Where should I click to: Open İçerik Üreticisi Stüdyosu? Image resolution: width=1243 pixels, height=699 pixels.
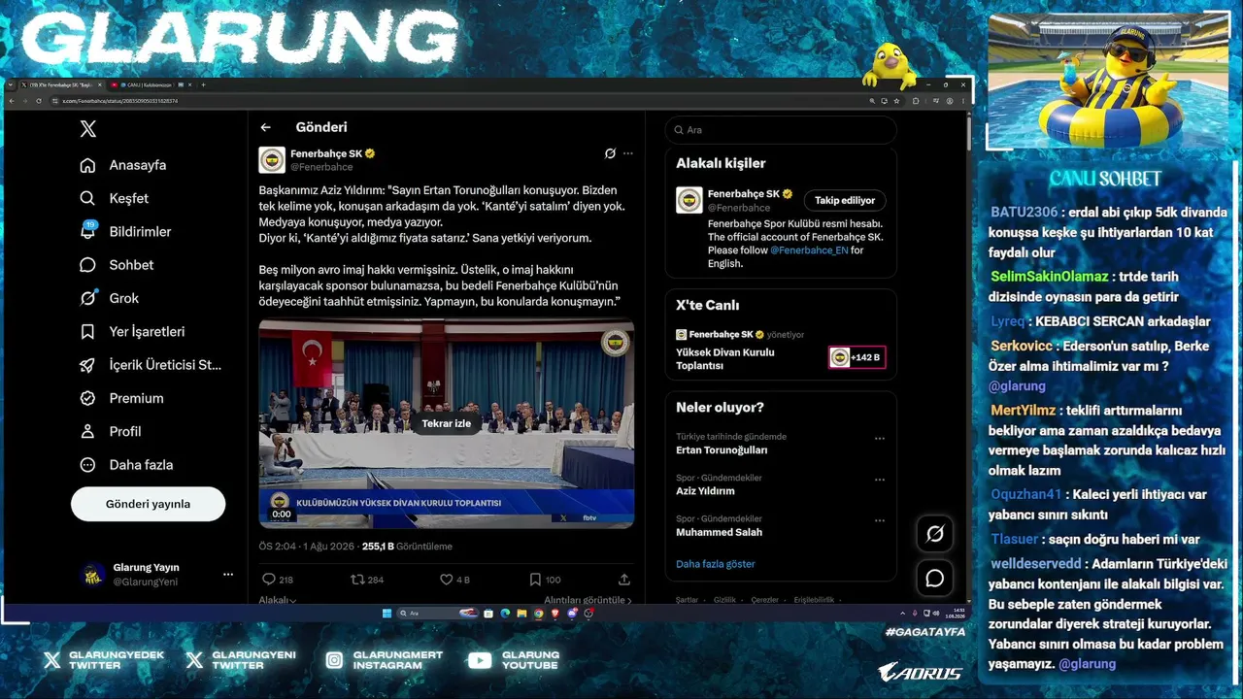click(x=151, y=365)
